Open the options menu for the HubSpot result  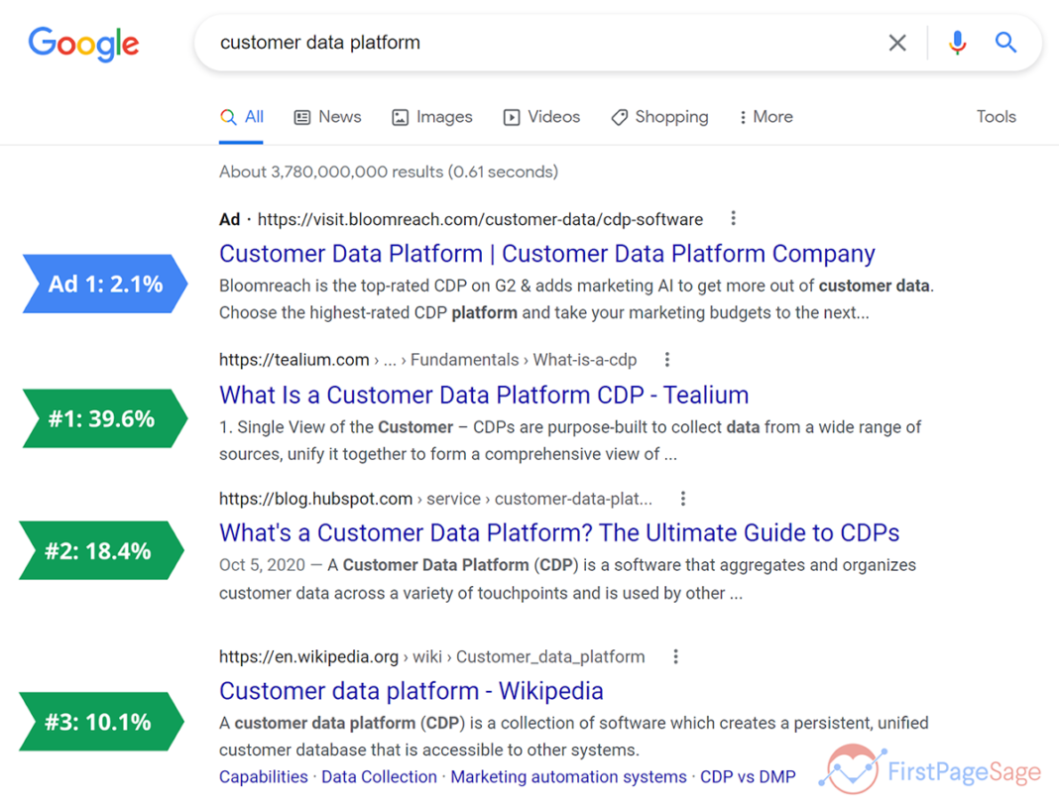683,499
